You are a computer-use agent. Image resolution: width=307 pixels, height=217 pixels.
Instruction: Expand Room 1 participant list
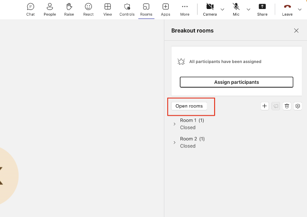(174, 124)
